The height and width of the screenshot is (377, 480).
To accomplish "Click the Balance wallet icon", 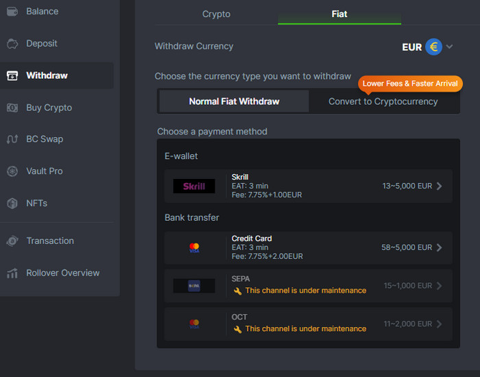I will (12, 12).
